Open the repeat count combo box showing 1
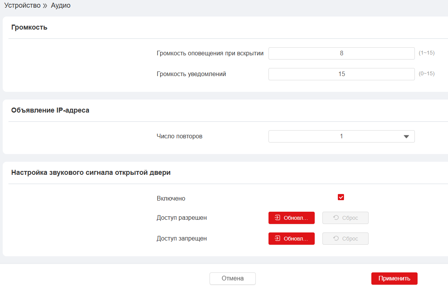This screenshot has height=287, width=448. tap(341, 136)
